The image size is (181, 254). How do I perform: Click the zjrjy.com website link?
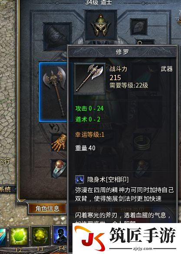pos(143,248)
